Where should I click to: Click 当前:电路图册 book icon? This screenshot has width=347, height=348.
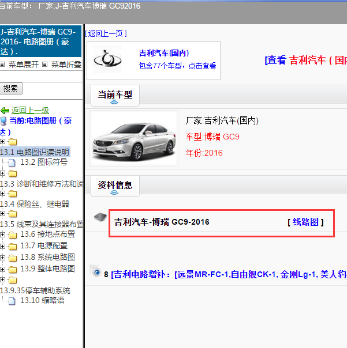[x=3, y=121]
